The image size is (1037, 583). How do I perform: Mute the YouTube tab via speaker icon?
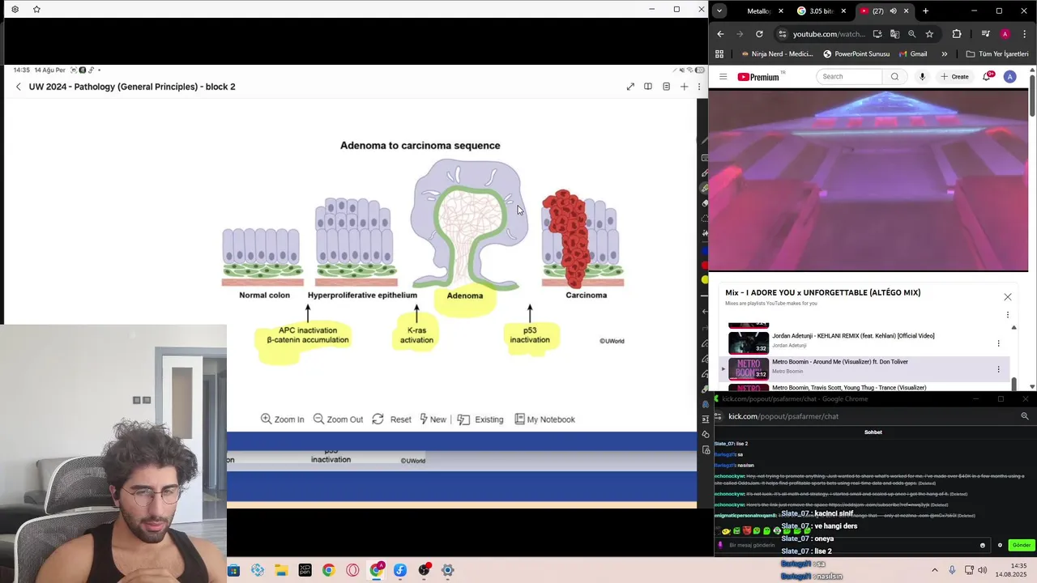pos(893,11)
